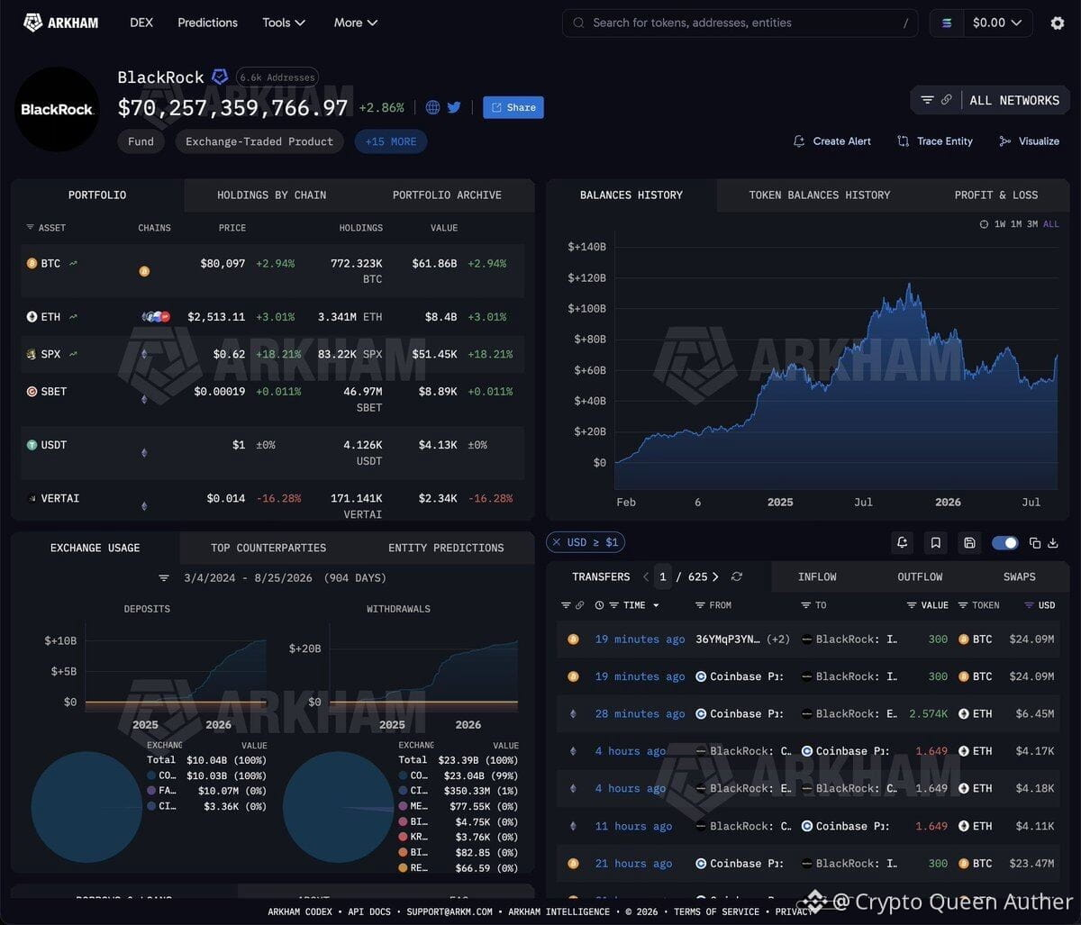Screen dimensions: 1081x925
Task: Open BlackRock's Twitter bird icon
Action: [x=454, y=107]
